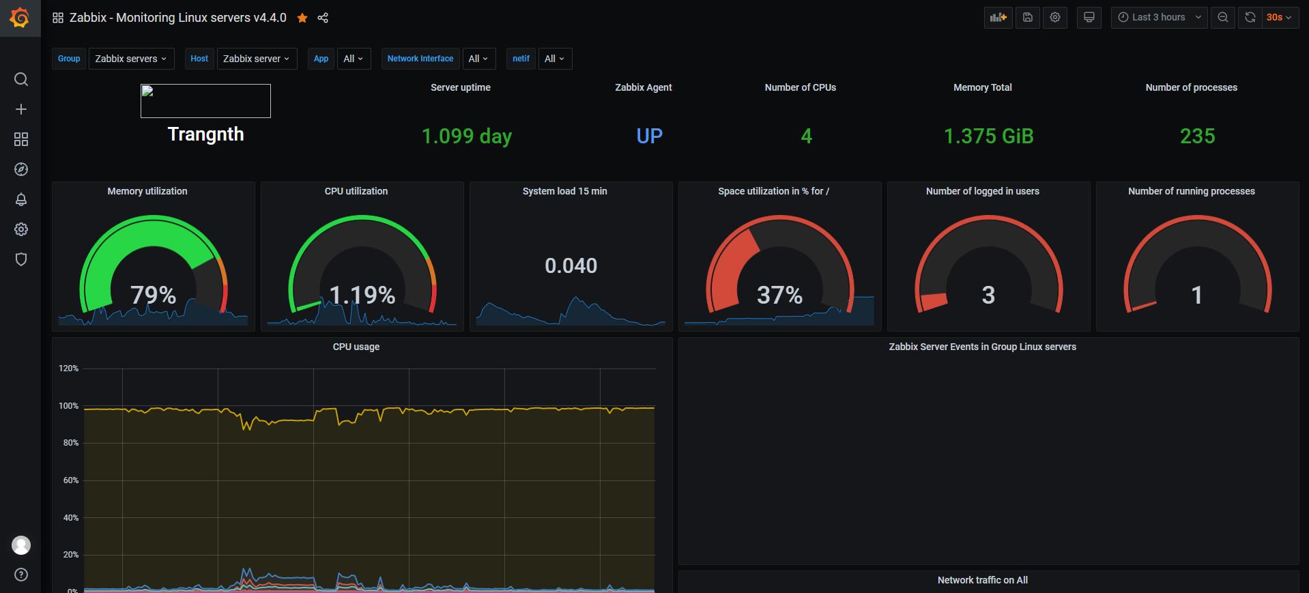Open the Search dashboards magnifier icon

pyautogui.click(x=21, y=79)
